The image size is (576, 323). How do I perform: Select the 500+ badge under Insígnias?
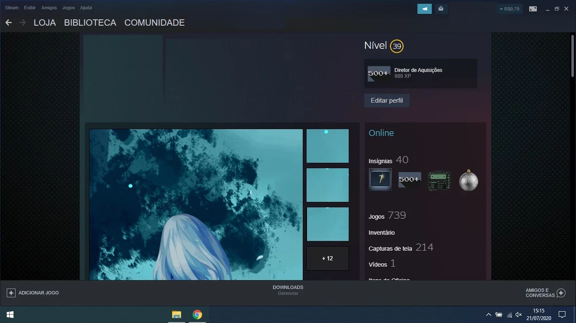coord(410,180)
